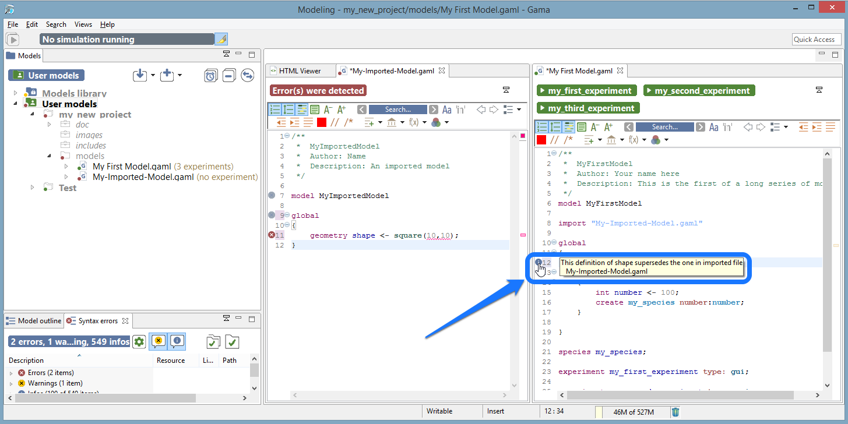Open the Views menu

pyautogui.click(x=83, y=24)
